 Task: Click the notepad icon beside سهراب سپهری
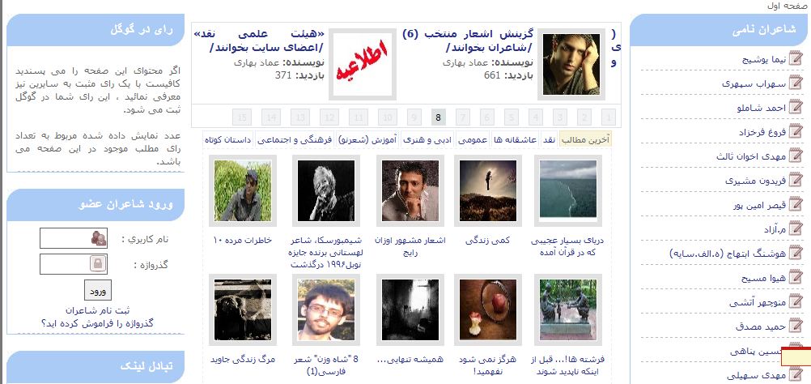coord(796,83)
